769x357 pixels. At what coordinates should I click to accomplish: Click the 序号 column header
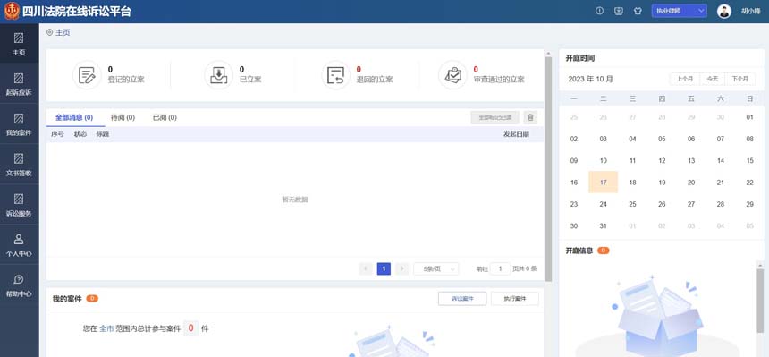pos(57,134)
